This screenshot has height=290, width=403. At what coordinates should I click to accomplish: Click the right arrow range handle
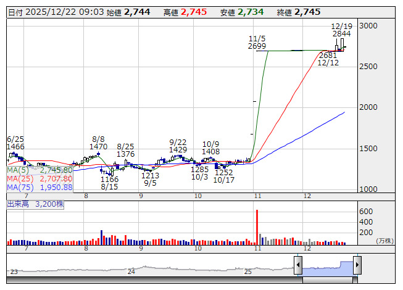coord(357,265)
